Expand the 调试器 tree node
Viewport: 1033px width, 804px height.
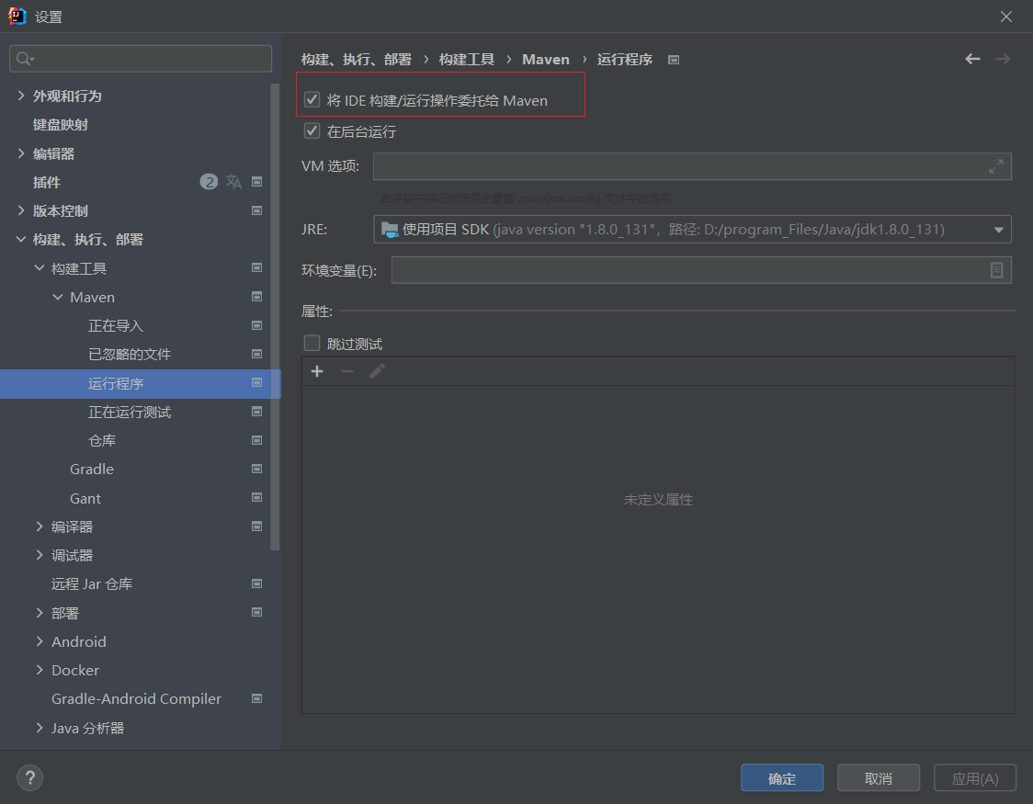(40, 555)
